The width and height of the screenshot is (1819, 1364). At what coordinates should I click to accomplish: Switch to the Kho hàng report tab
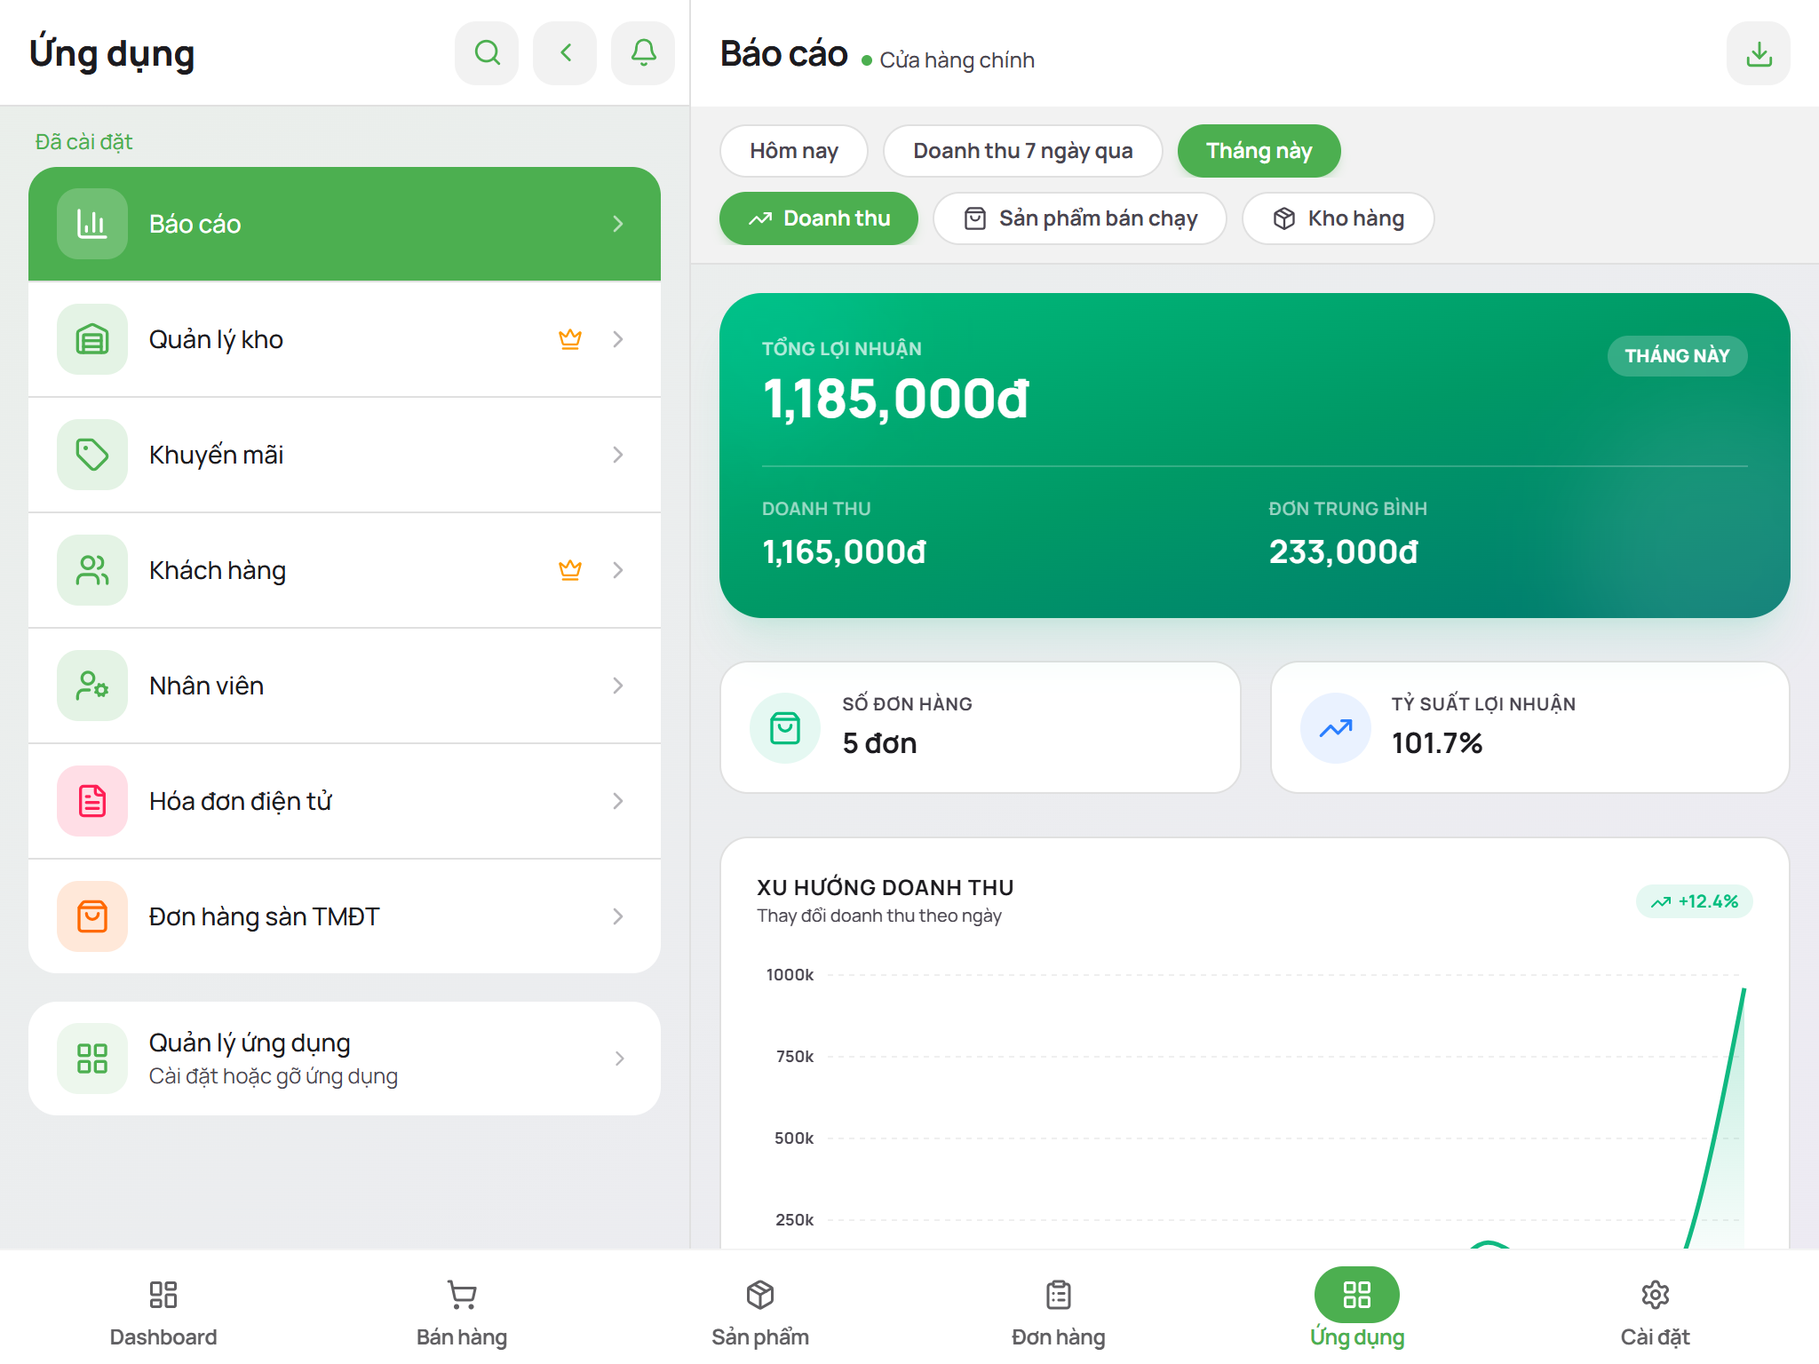[x=1338, y=218]
